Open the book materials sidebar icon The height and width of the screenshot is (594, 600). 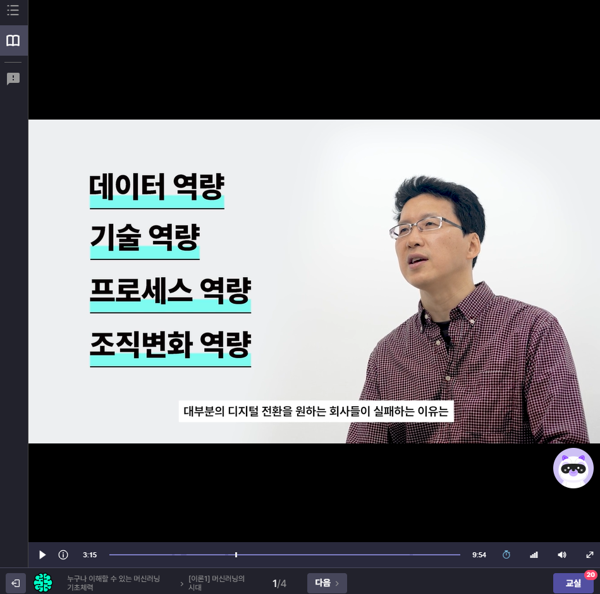tap(13, 40)
